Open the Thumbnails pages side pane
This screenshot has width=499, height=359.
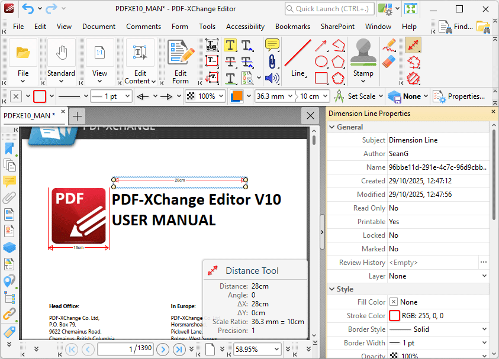pyautogui.click(x=9, y=166)
